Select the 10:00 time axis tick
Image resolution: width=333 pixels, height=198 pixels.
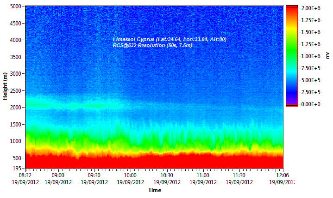click(x=131, y=175)
